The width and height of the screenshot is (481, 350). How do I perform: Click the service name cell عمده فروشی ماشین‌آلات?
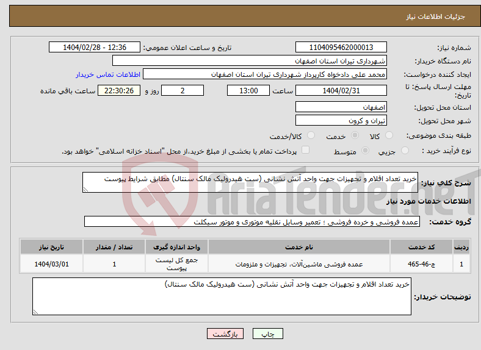tap(299, 264)
